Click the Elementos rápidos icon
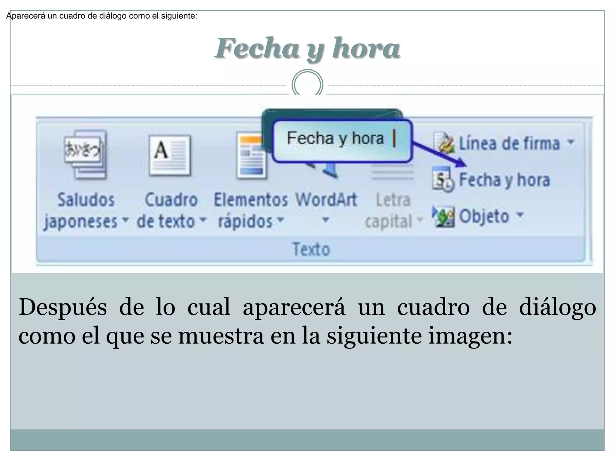This screenshot has height=461, width=615. tap(251, 156)
